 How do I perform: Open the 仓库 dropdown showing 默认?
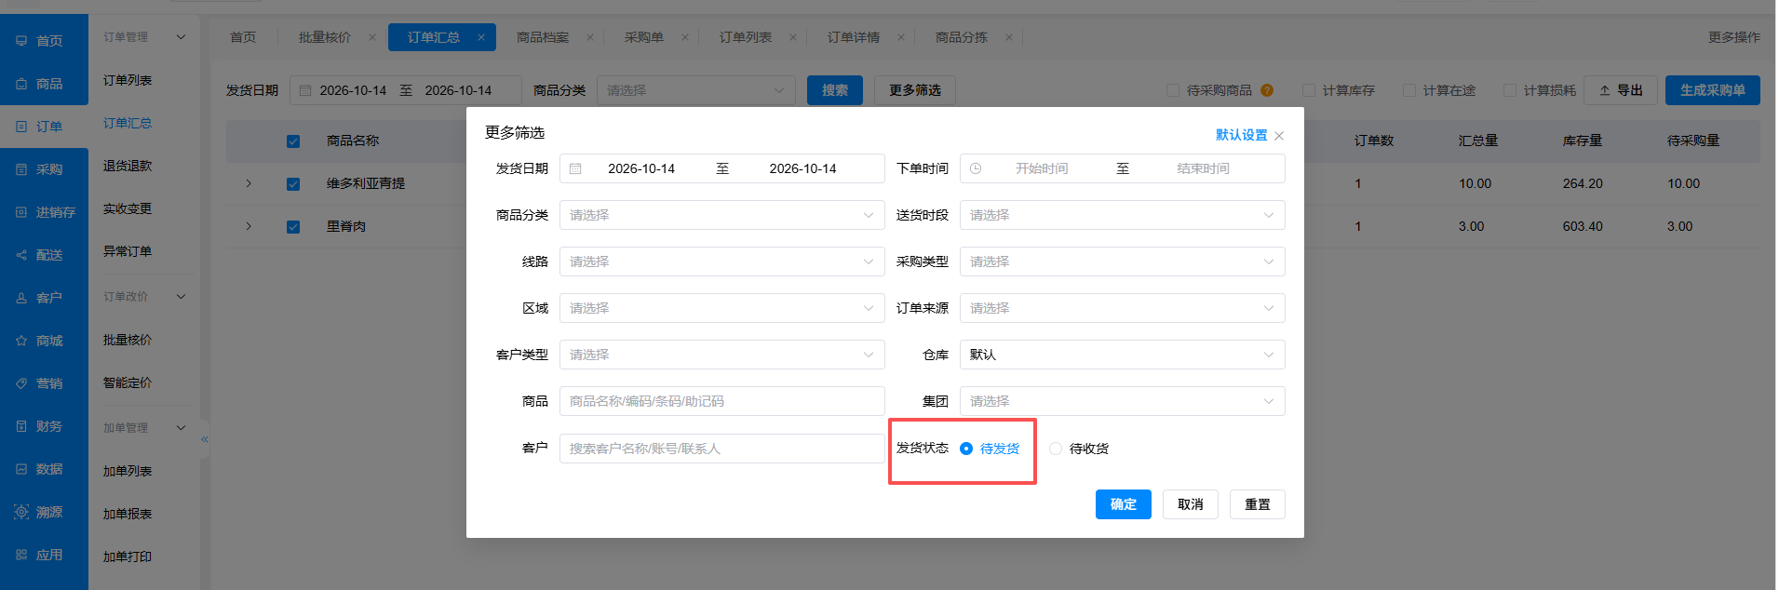pyautogui.click(x=1122, y=355)
